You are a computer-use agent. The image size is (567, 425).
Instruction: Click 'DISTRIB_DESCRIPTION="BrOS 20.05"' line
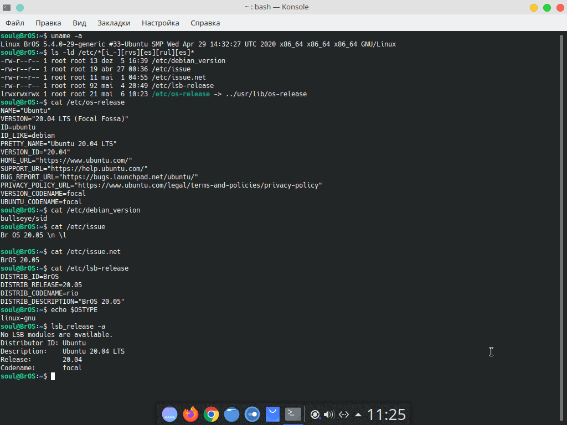[x=63, y=302]
